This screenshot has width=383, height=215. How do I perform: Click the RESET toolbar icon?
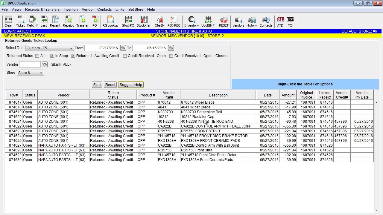(x=224, y=21)
